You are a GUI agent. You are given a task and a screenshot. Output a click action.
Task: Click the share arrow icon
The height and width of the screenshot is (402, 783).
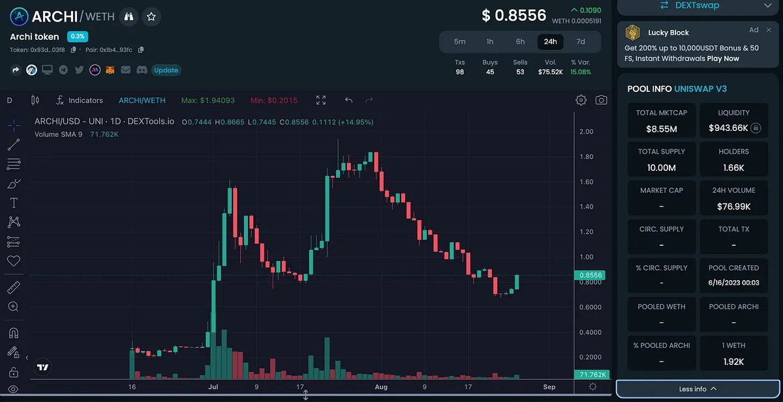point(16,70)
